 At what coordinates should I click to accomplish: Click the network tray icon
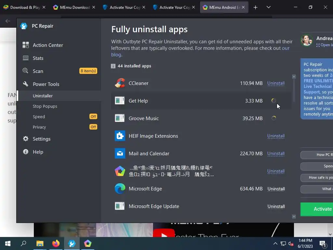coord(283,243)
